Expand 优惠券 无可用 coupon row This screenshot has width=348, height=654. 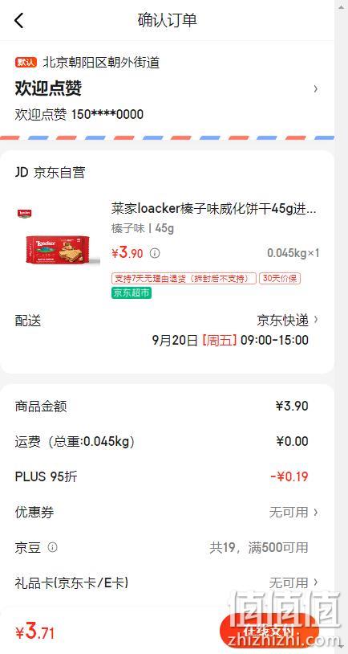[168, 512]
